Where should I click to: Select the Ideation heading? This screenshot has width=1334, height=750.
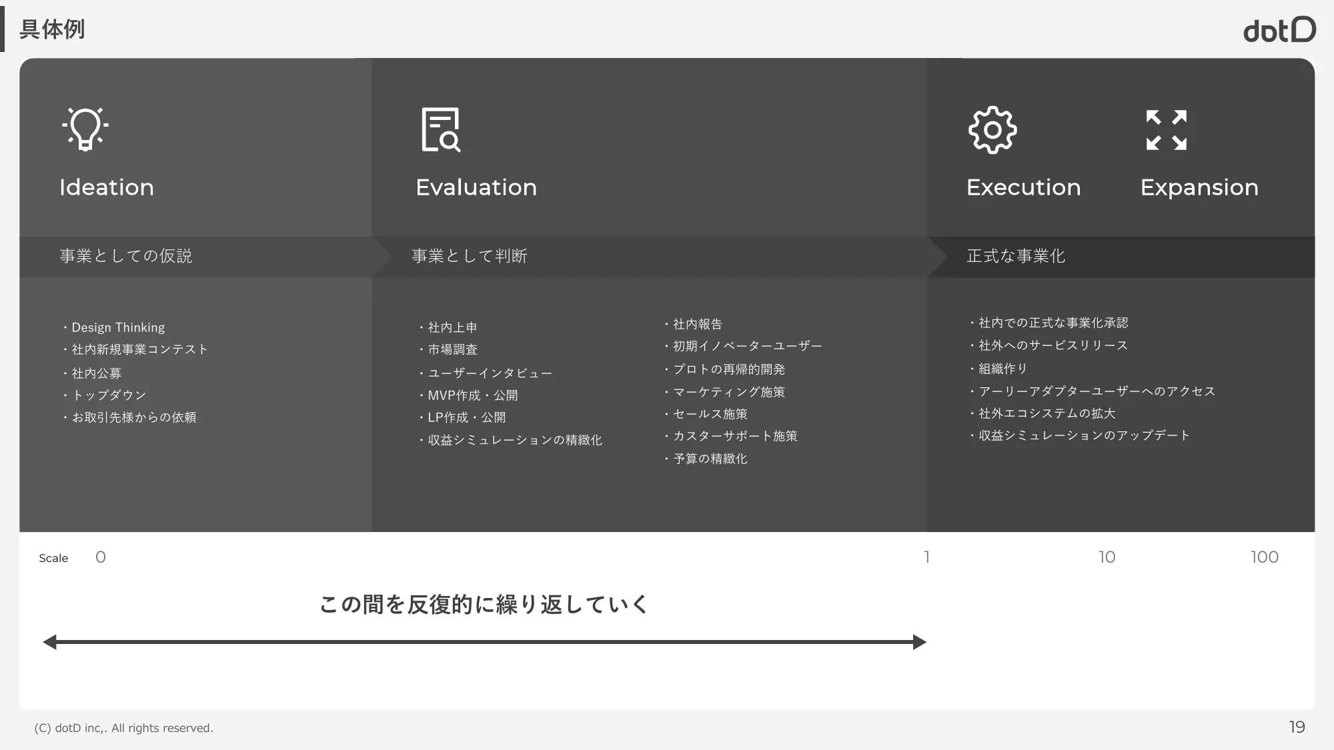coord(107,187)
